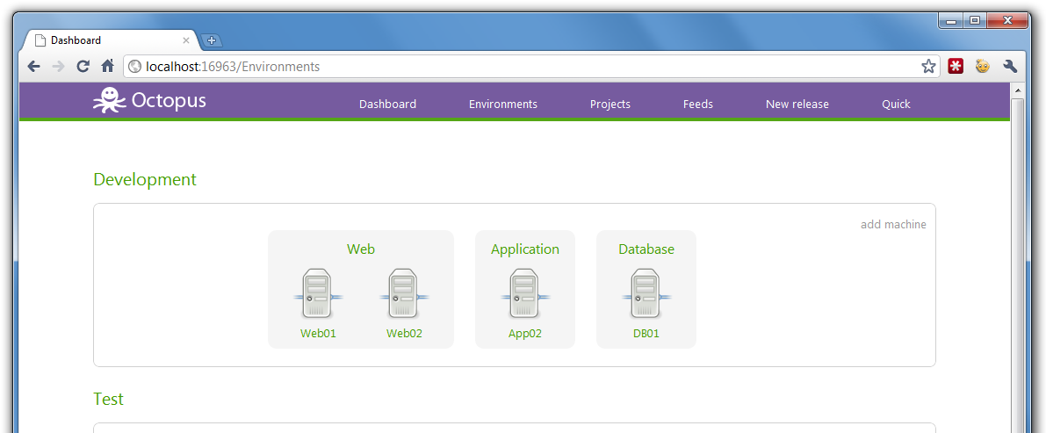
Task: Select the App02 server icon
Action: pos(525,293)
